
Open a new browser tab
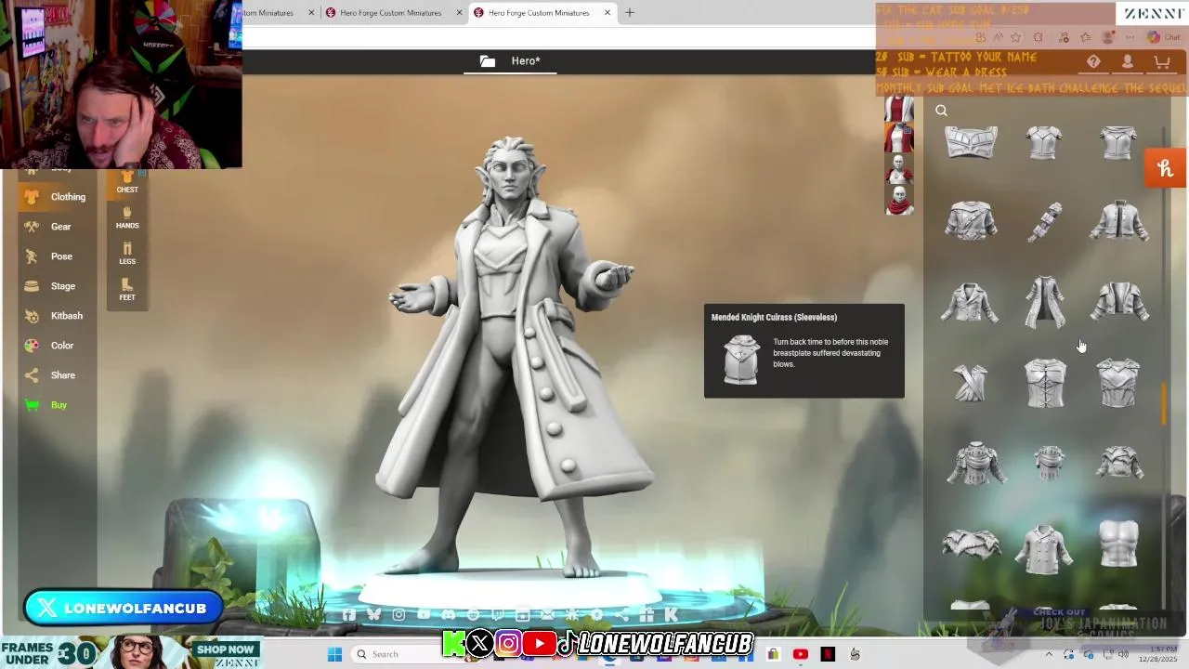tap(629, 13)
